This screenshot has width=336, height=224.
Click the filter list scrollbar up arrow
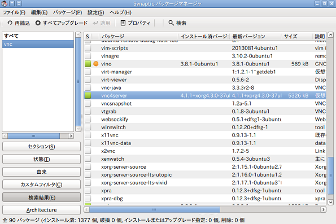pos(78,34)
